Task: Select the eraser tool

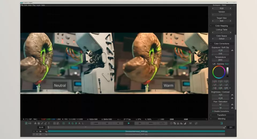Action: pos(46,123)
